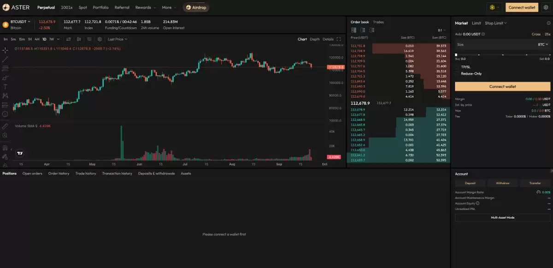Open the Last Price dropdown
The image size is (553, 268).
pos(117,40)
